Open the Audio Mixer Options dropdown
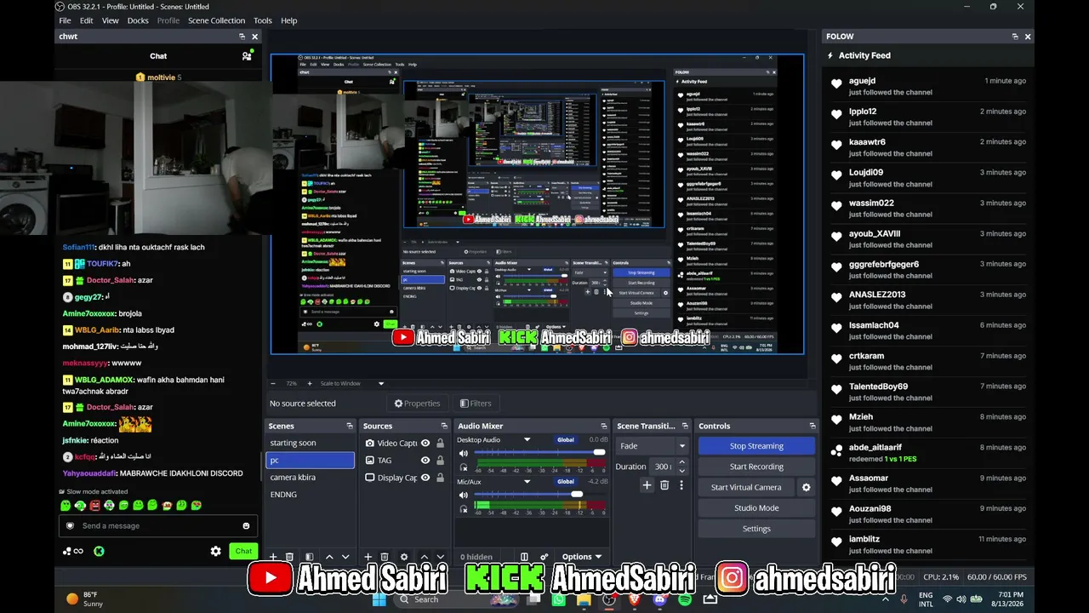 [x=581, y=557]
